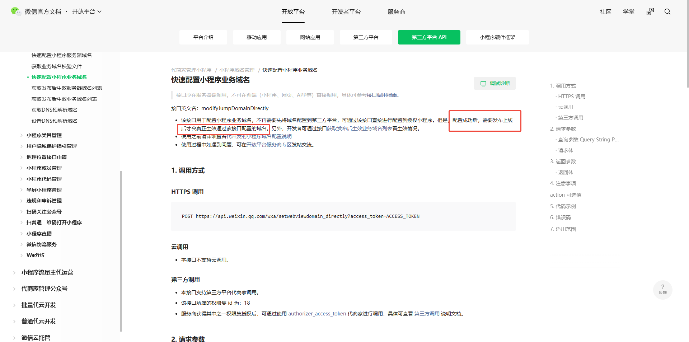Jump to 1. 调用方式 in outline

[x=563, y=86]
